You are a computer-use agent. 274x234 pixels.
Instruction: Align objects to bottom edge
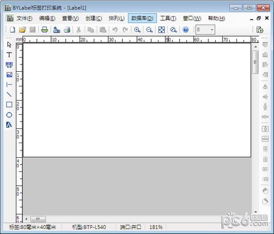[x=265, y=55]
